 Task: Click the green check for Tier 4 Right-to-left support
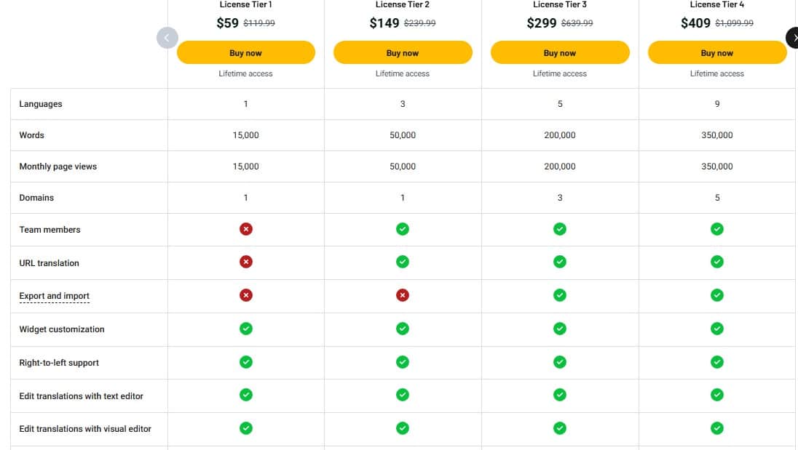coord(717,361)
